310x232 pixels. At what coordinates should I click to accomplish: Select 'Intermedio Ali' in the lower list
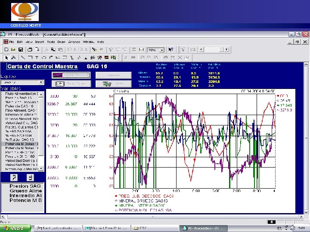tap(26, 195)
